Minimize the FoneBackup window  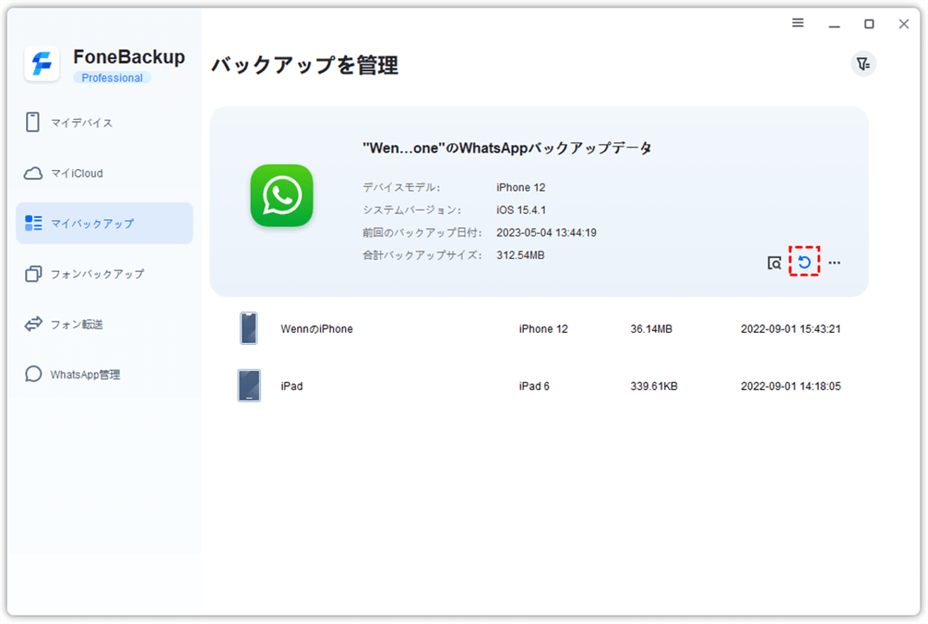(x=834, y=24)
